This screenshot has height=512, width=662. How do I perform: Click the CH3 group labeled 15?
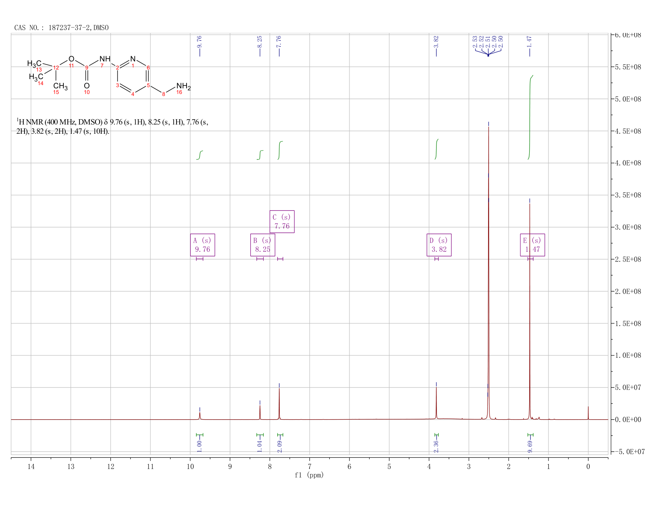tap(60, 87)
